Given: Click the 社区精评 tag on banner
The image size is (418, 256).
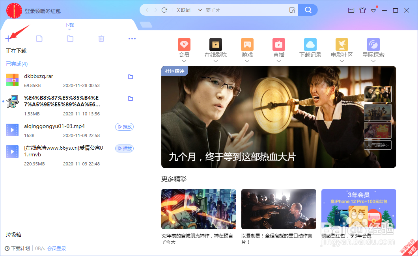Looking at the screenshot, I should [x=175, y=71].
